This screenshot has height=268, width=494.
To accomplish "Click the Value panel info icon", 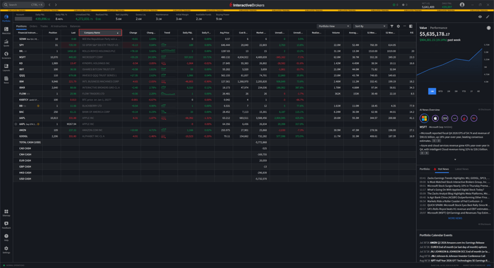I will tap(489, 27).
